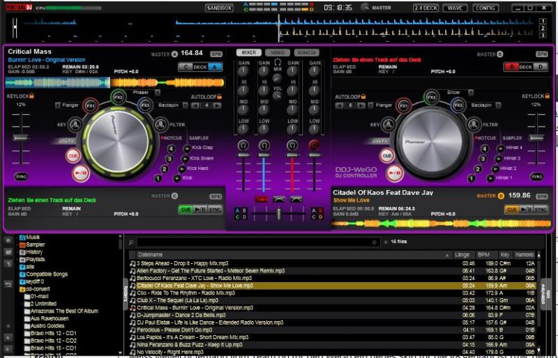Click the CONFIG button
This screenshot has height=358, width=558.
pyautogui.click(x=485, y=8)
